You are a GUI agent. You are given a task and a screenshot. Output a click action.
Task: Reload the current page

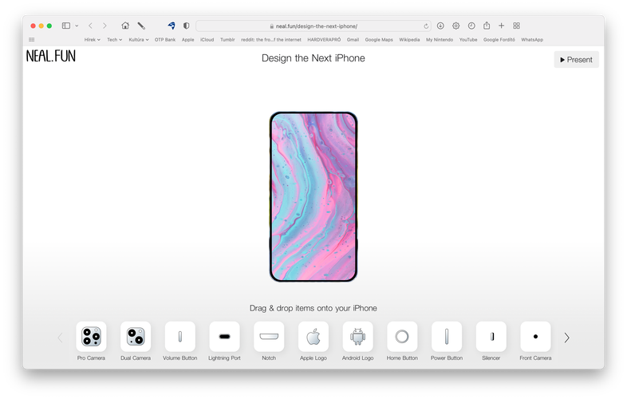(426, 26)
